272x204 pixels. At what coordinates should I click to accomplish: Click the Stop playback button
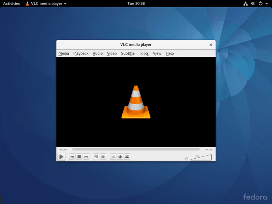coord(79,157)
